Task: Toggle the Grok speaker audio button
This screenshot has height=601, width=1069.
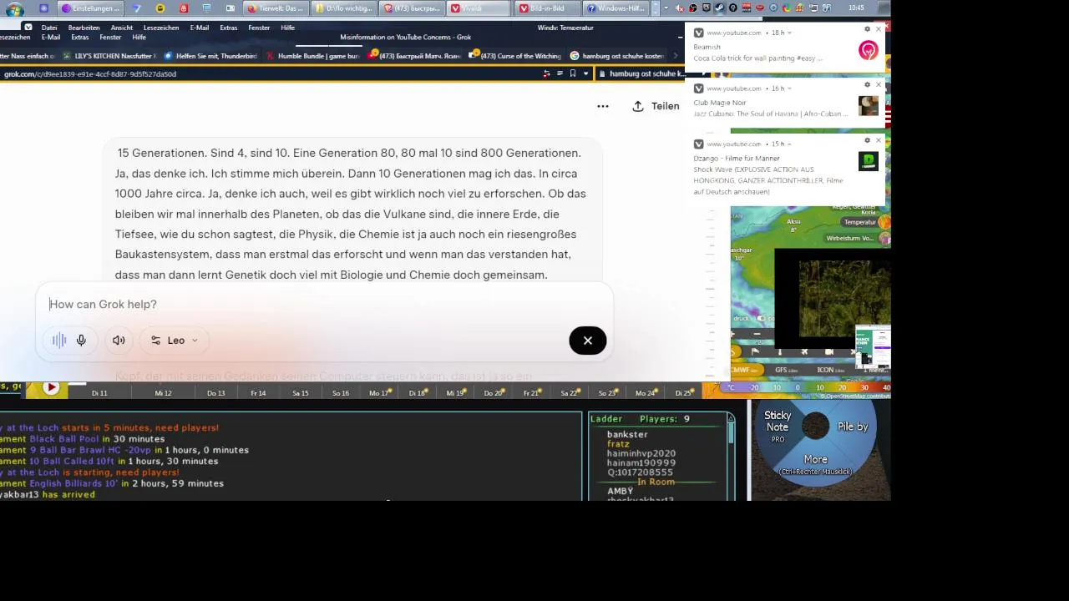Action: 119,341
